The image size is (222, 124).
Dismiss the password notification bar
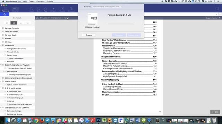[220, 18]
